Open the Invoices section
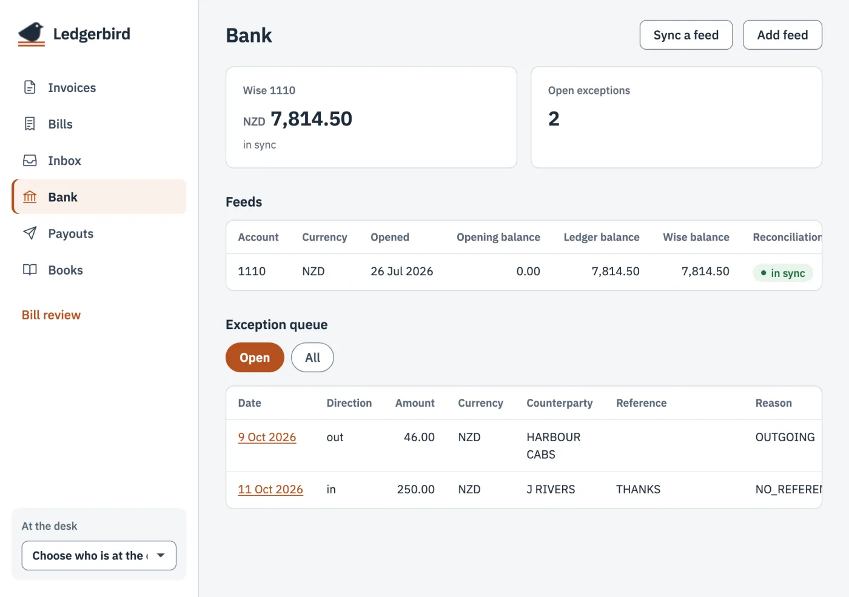The image size is (849, 597). point(99,87)
